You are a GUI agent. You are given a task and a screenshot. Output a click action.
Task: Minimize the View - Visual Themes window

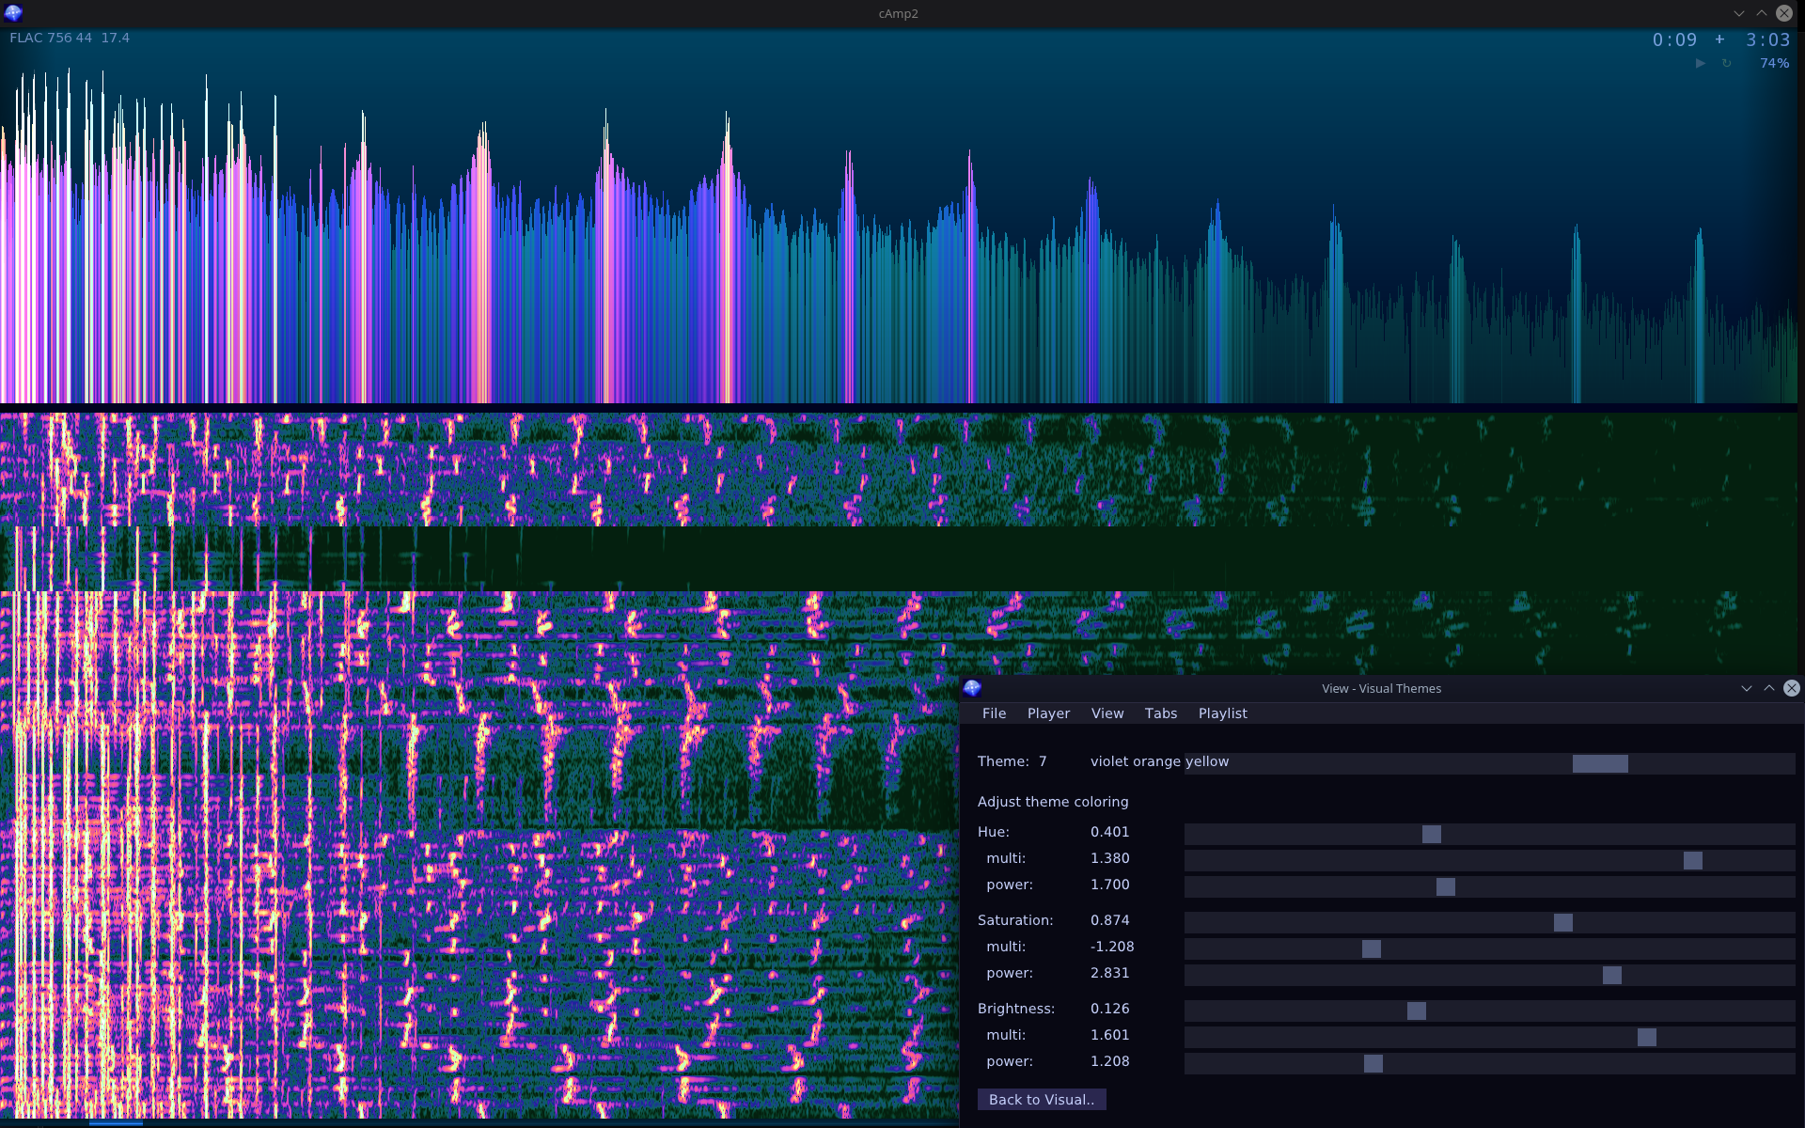pos(1747,688)
